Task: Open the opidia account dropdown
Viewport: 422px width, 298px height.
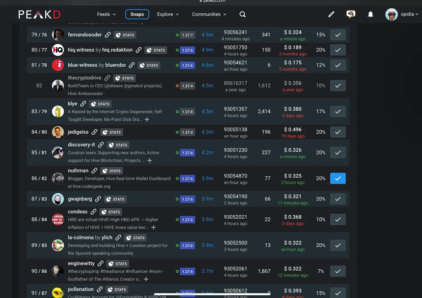Action: coord(410,14)
